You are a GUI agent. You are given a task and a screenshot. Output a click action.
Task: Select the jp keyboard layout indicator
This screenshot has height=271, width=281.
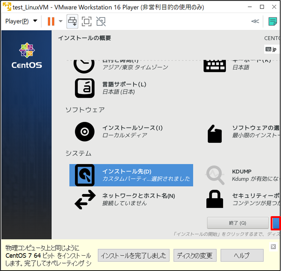tap(271, 49)
